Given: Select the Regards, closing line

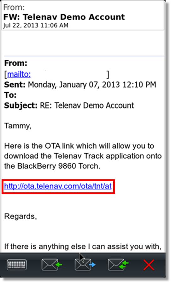Looking at the screenshot, I should coord(21,216).
